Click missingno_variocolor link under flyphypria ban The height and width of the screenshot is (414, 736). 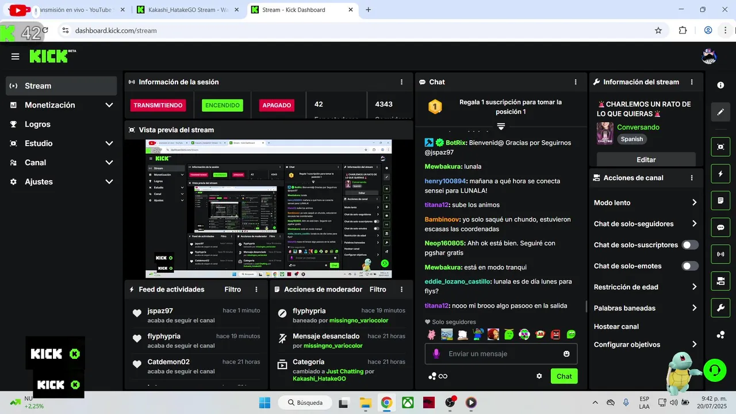(358, 320)
